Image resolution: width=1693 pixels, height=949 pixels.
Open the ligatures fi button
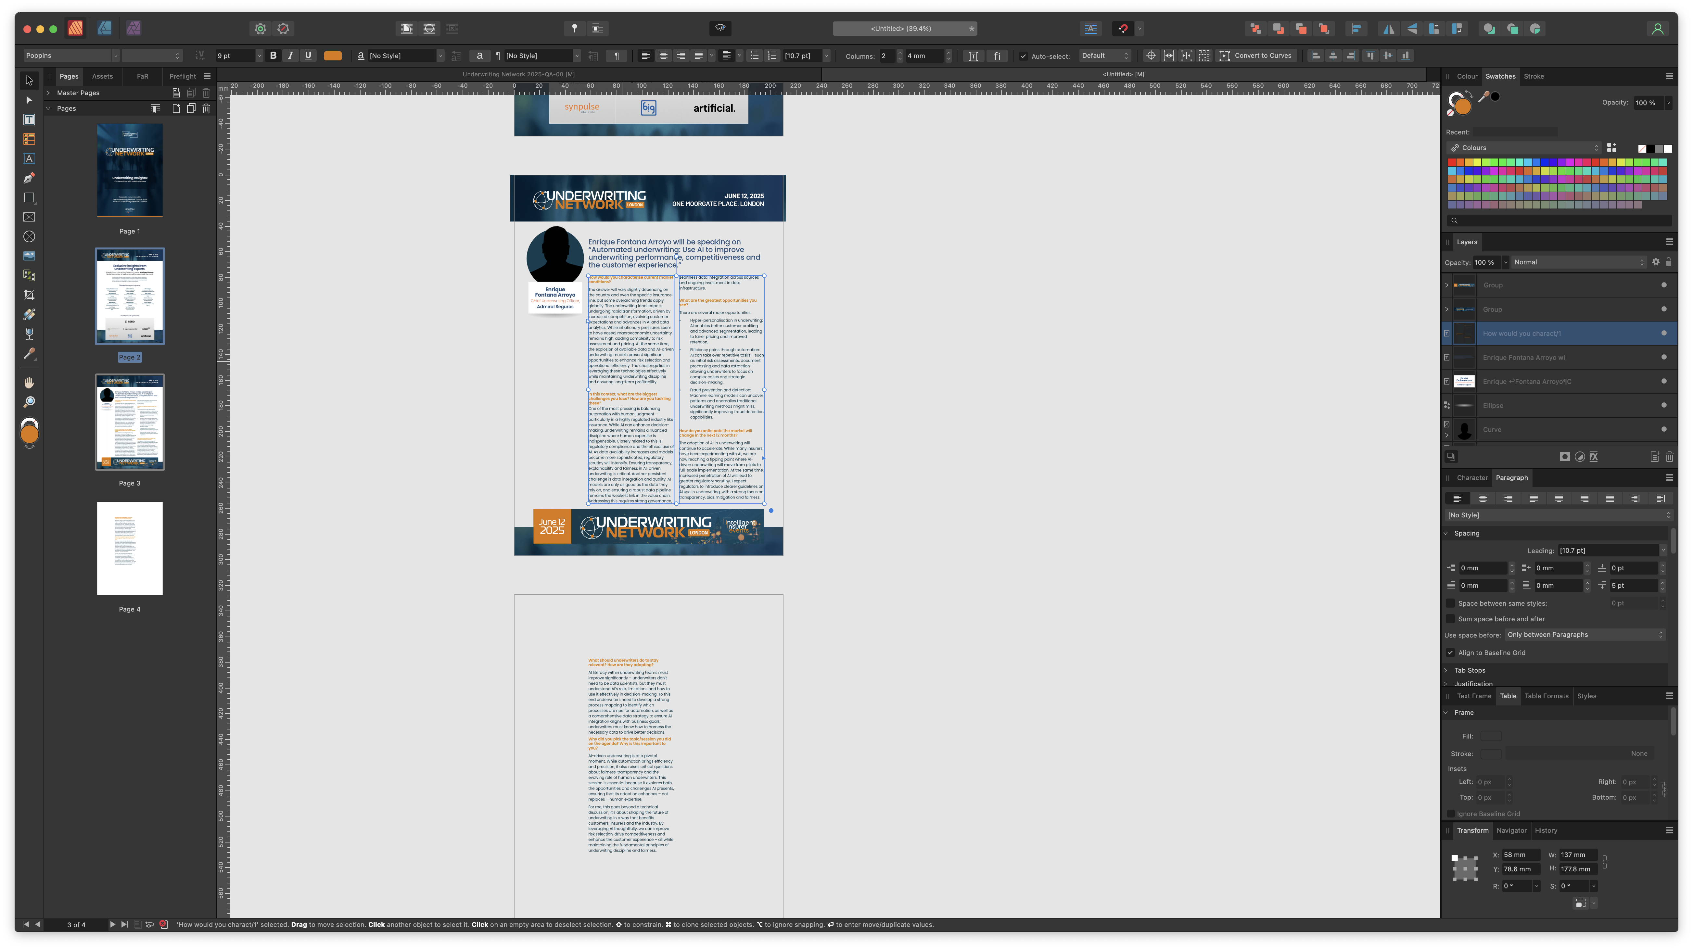pos(997,56)
